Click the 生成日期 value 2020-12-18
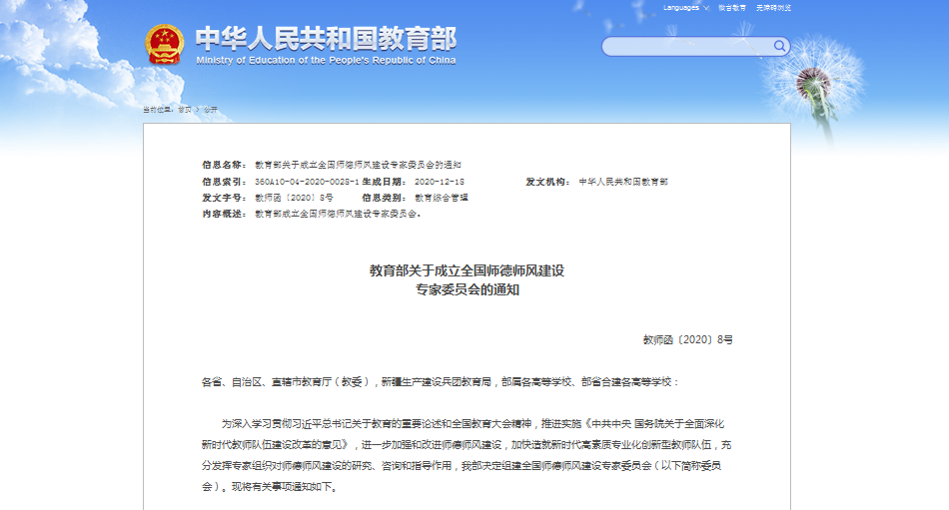The width and height of the screenshot is (949, 510). pos(439,182)
